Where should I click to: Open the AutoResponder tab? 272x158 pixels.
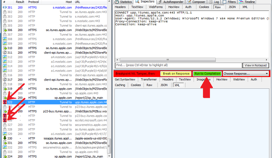[171, 2]
